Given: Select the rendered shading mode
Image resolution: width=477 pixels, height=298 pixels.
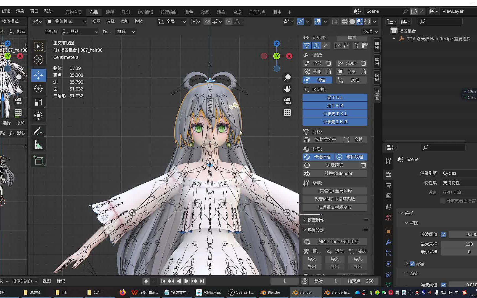Looking at the screenshot, I should tap(367, 22).
